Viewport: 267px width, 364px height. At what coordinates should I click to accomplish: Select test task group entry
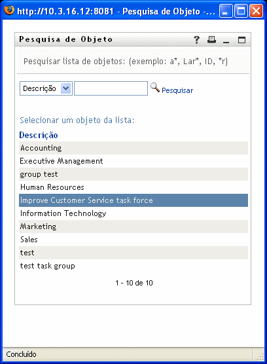click(133, 266)
